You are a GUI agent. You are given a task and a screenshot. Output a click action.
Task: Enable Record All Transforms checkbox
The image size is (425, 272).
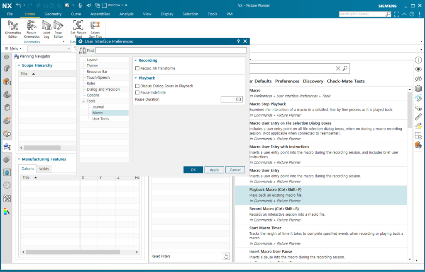tap(137, 68)
